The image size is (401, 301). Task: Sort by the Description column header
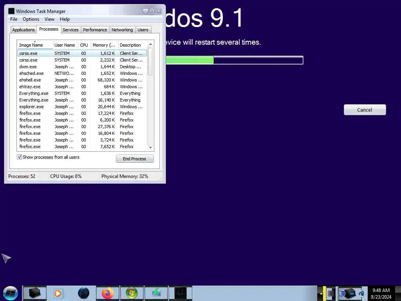[132, 45]
